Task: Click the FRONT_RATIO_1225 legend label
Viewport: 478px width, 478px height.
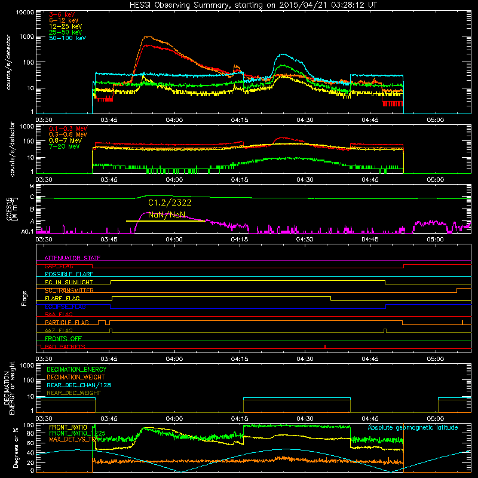Action: click(77, 433)
